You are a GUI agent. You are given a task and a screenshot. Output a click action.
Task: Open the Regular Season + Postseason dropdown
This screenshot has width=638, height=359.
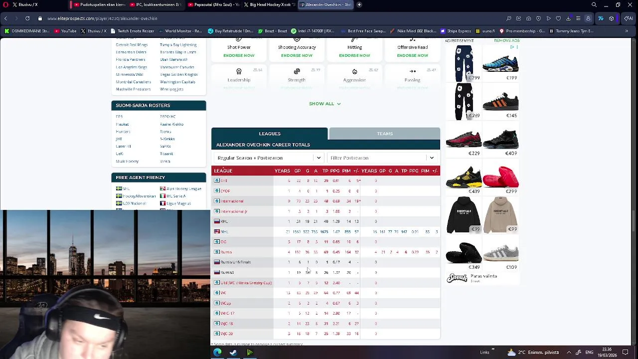[x=269, y=158]
